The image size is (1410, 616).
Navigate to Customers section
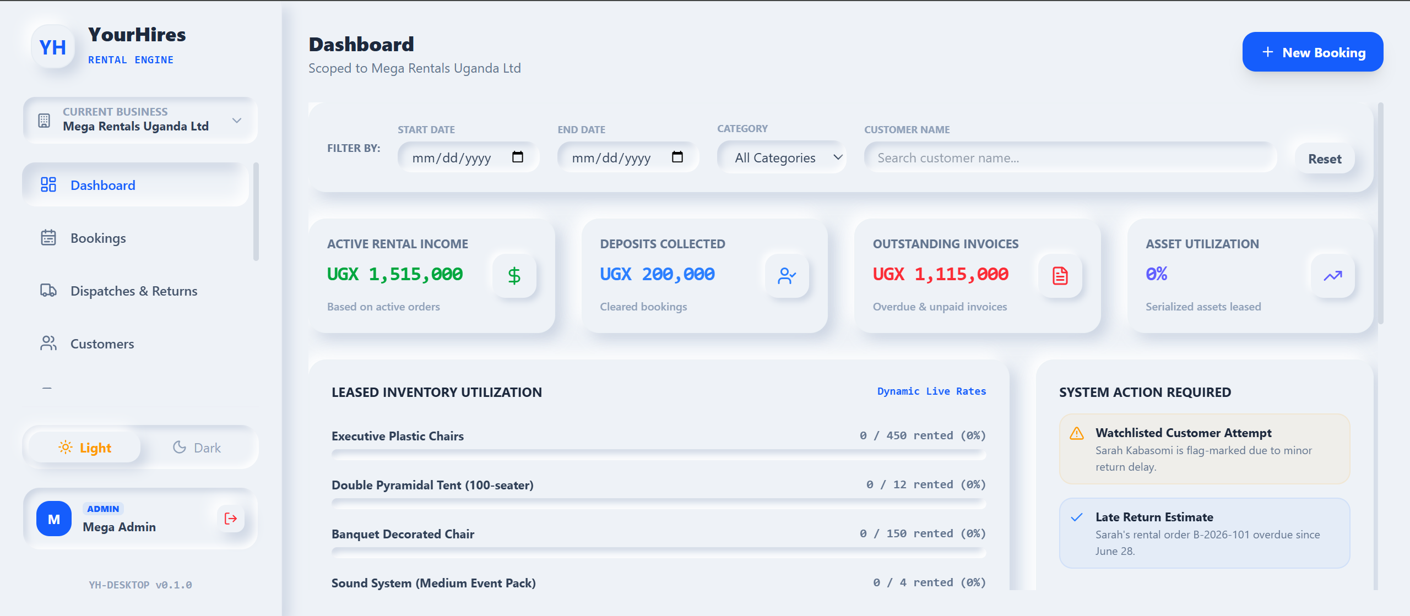coord(135,344)
